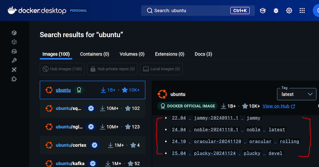Image resolution: width=319 pixels, height=167 pixels.
Task: Click the 1B+ downloads count in details panel
Action: pyautogui.click(x=232, y=106)
